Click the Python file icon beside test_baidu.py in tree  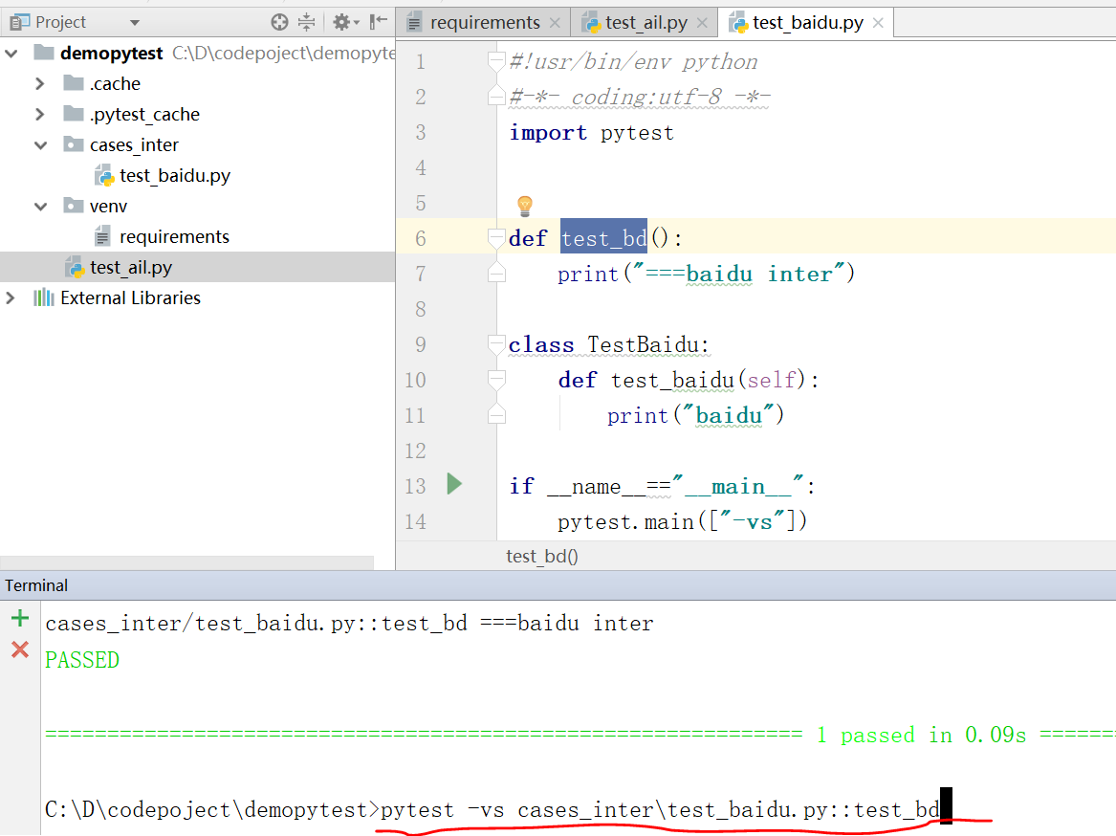tap(104, 176)
